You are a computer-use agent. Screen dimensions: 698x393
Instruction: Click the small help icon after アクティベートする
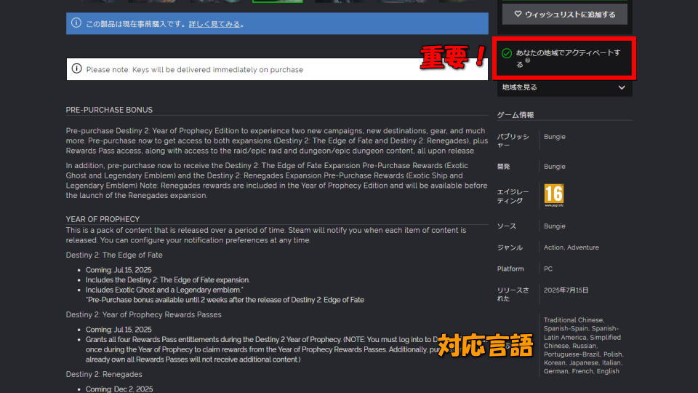coord(528,60)
